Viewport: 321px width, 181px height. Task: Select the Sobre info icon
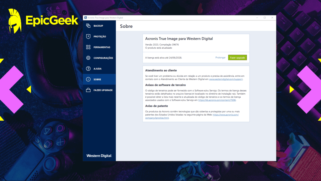[x=88, y=80]
